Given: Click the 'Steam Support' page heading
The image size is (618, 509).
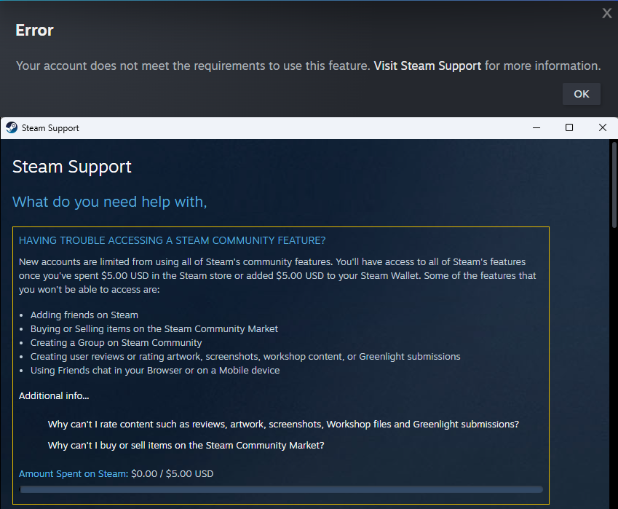Looking at the screenshot, I should point(72,167).
